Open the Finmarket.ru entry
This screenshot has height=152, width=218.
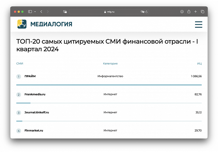[x=34, y=130]
